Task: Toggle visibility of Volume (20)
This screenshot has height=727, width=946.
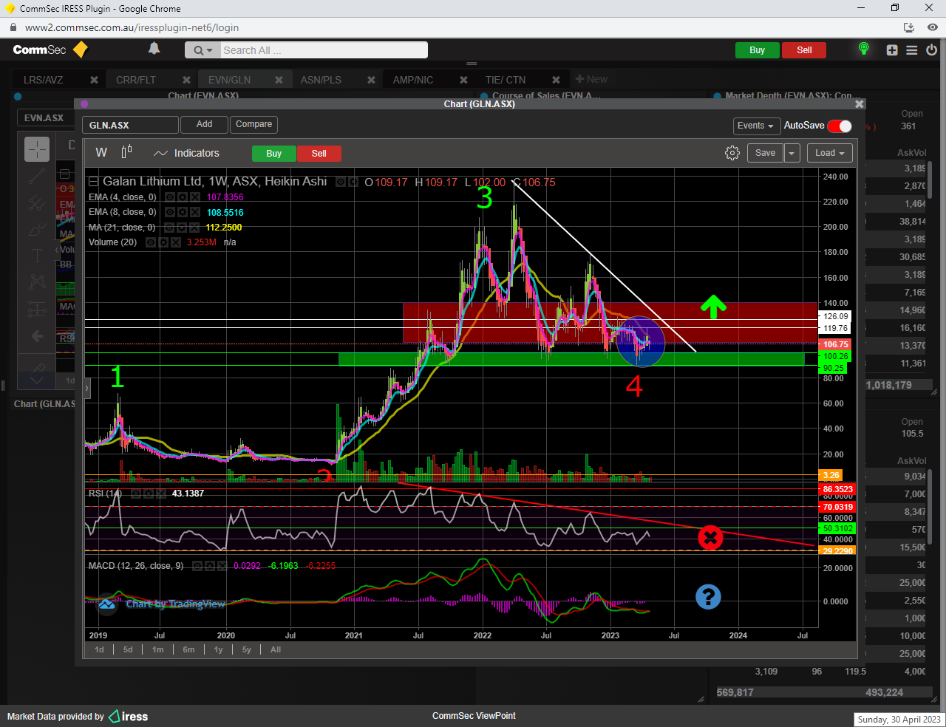Action: click(x=151, y=242)
